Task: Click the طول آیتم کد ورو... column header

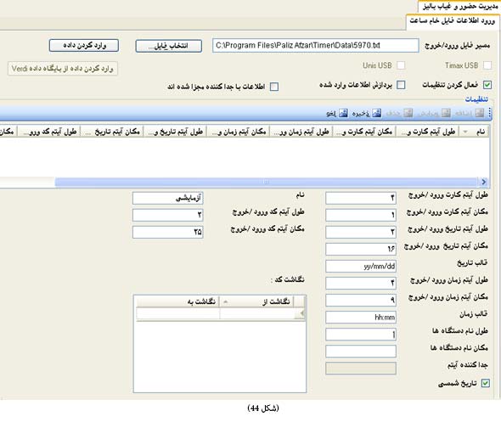Action: (49, 132)
